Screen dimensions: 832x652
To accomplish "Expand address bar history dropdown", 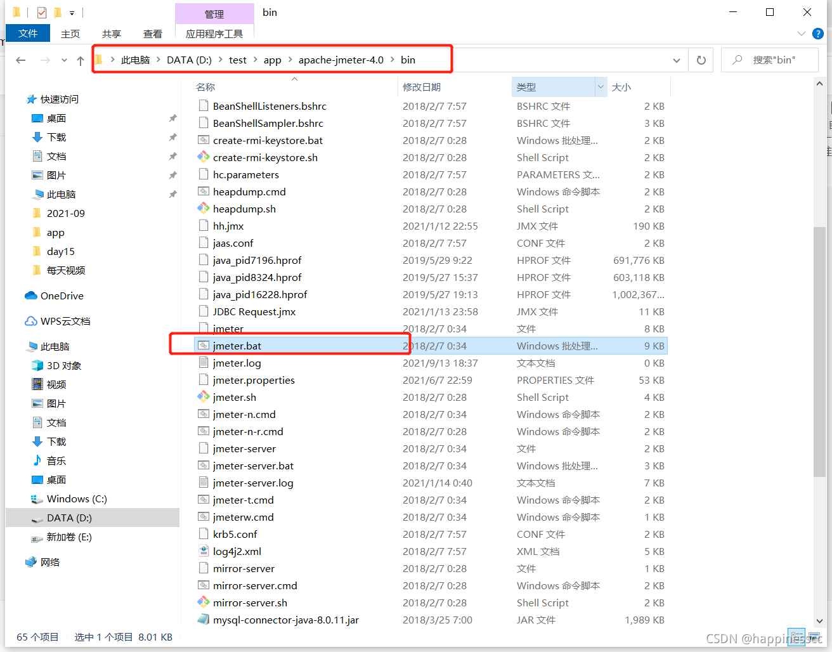I will click(677, 60).
